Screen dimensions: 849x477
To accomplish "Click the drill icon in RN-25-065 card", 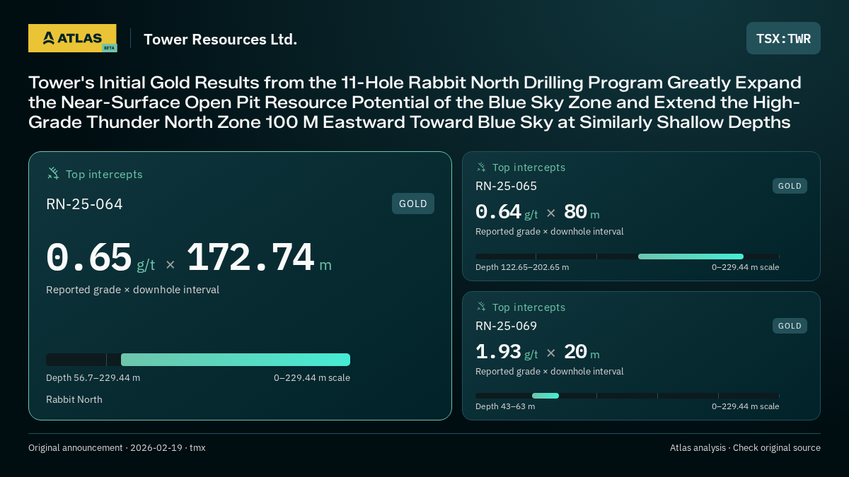I will pyautogui.click(x=481, y=167).
